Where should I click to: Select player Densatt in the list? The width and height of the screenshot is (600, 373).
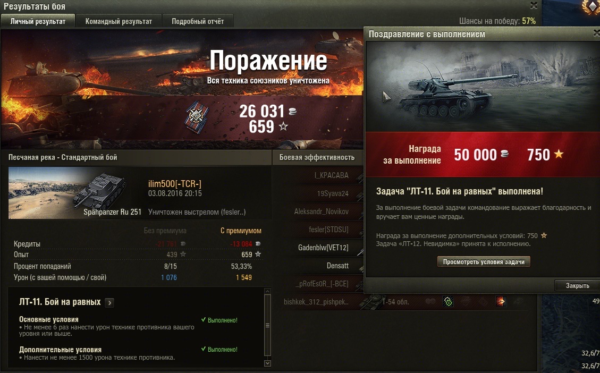[x=337, y=266]
